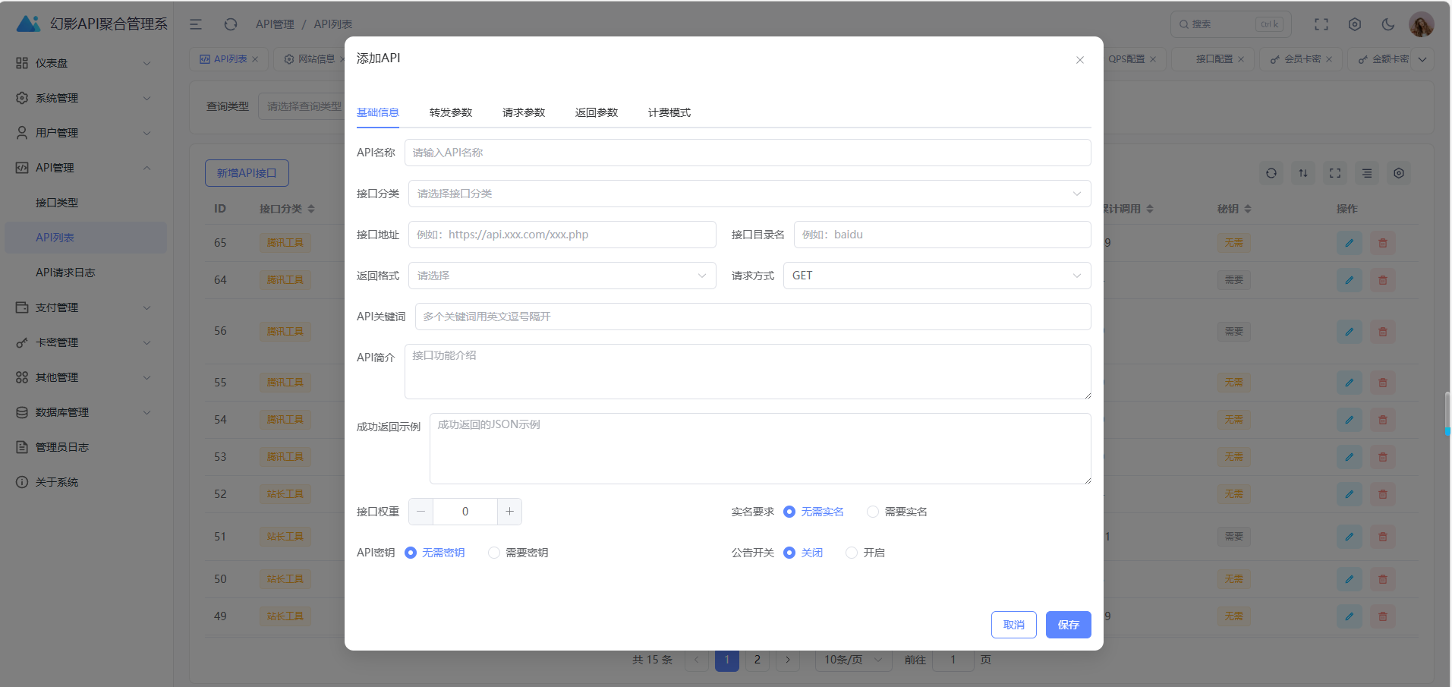Open API请求日志 in the sidebar
Image resolution: width=1452 pixels, height=687 pixels.
pos(86,273)
